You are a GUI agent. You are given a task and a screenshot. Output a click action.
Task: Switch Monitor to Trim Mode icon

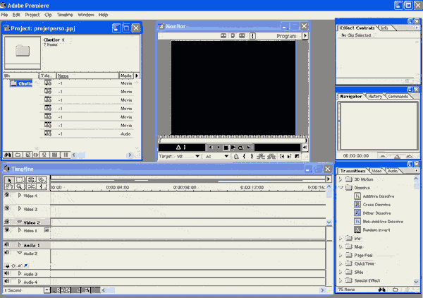pyautogui.click(x=242, y=36)
